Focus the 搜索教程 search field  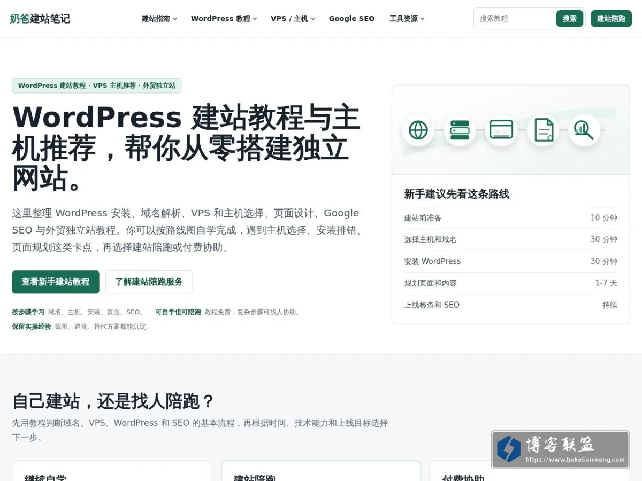515,19
